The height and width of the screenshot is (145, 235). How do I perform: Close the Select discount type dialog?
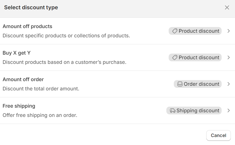227,7
